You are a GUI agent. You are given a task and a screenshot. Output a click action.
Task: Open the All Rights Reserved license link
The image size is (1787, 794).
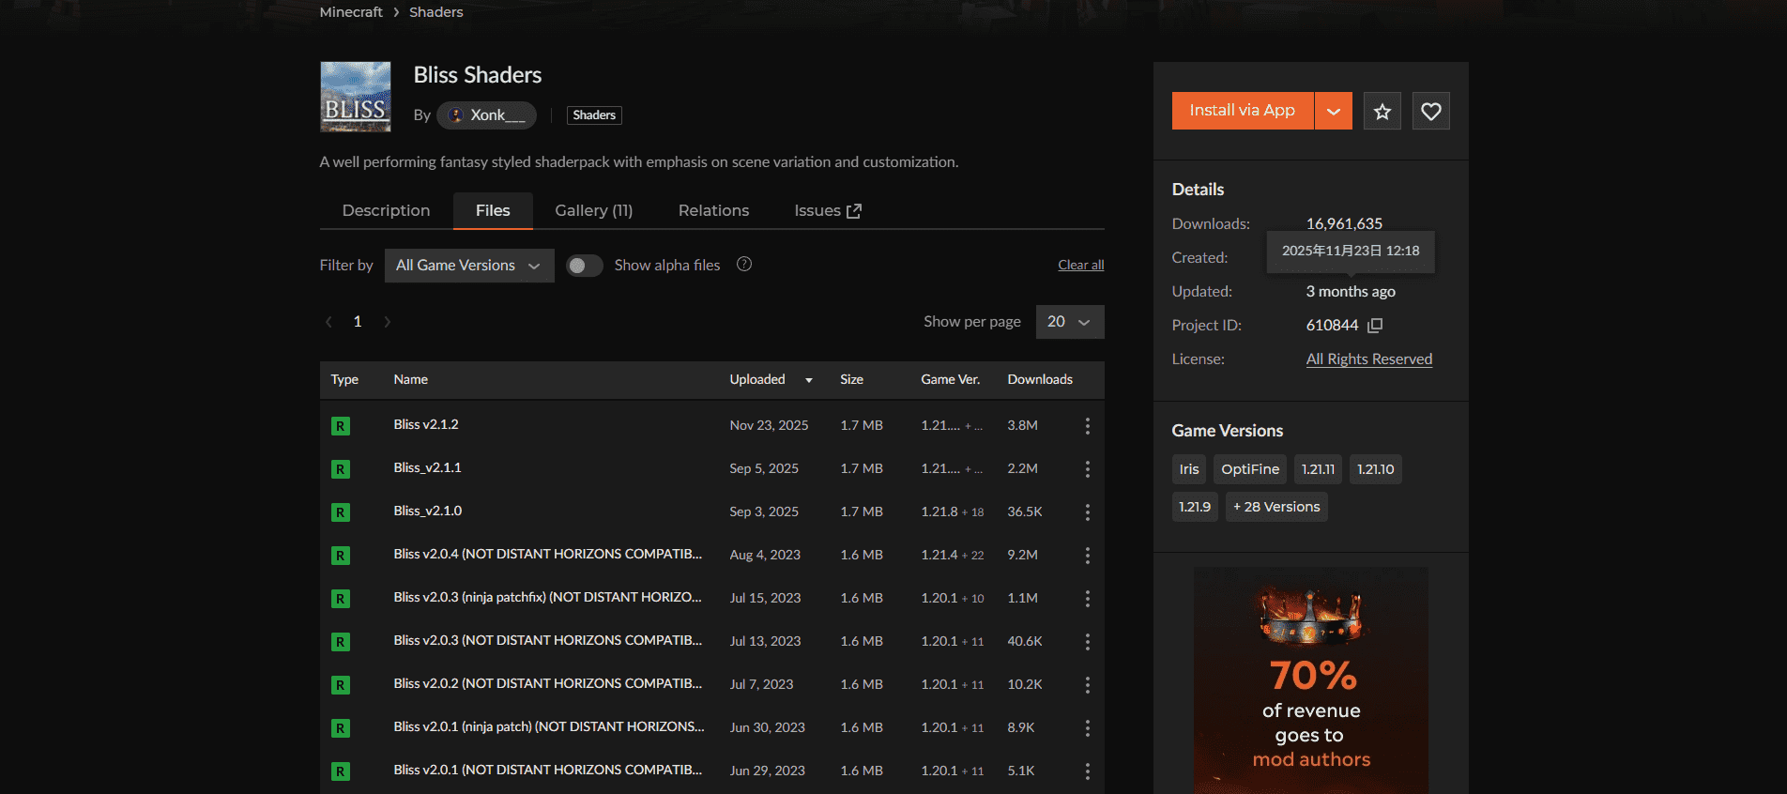click(1368, 359)
